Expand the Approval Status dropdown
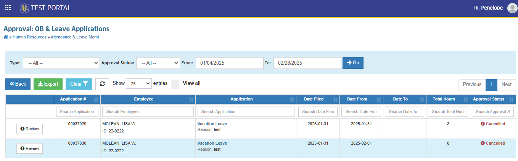This screenshot has height=161, width=518. (x=158, y=63)
